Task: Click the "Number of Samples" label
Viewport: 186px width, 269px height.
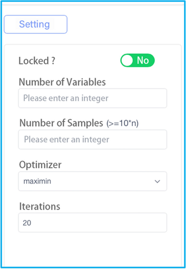Action: pos(61,123)
